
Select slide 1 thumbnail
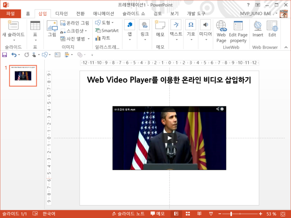click(x=23, y=76)
